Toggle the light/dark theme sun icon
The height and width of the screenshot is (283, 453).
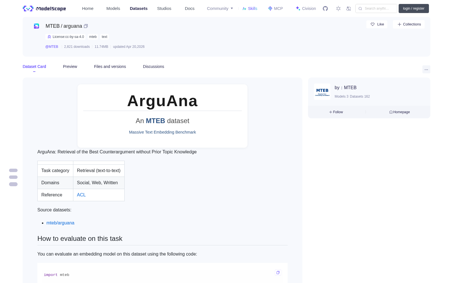tap(338, 8)
